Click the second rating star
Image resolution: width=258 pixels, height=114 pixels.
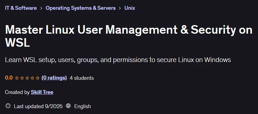22,78
